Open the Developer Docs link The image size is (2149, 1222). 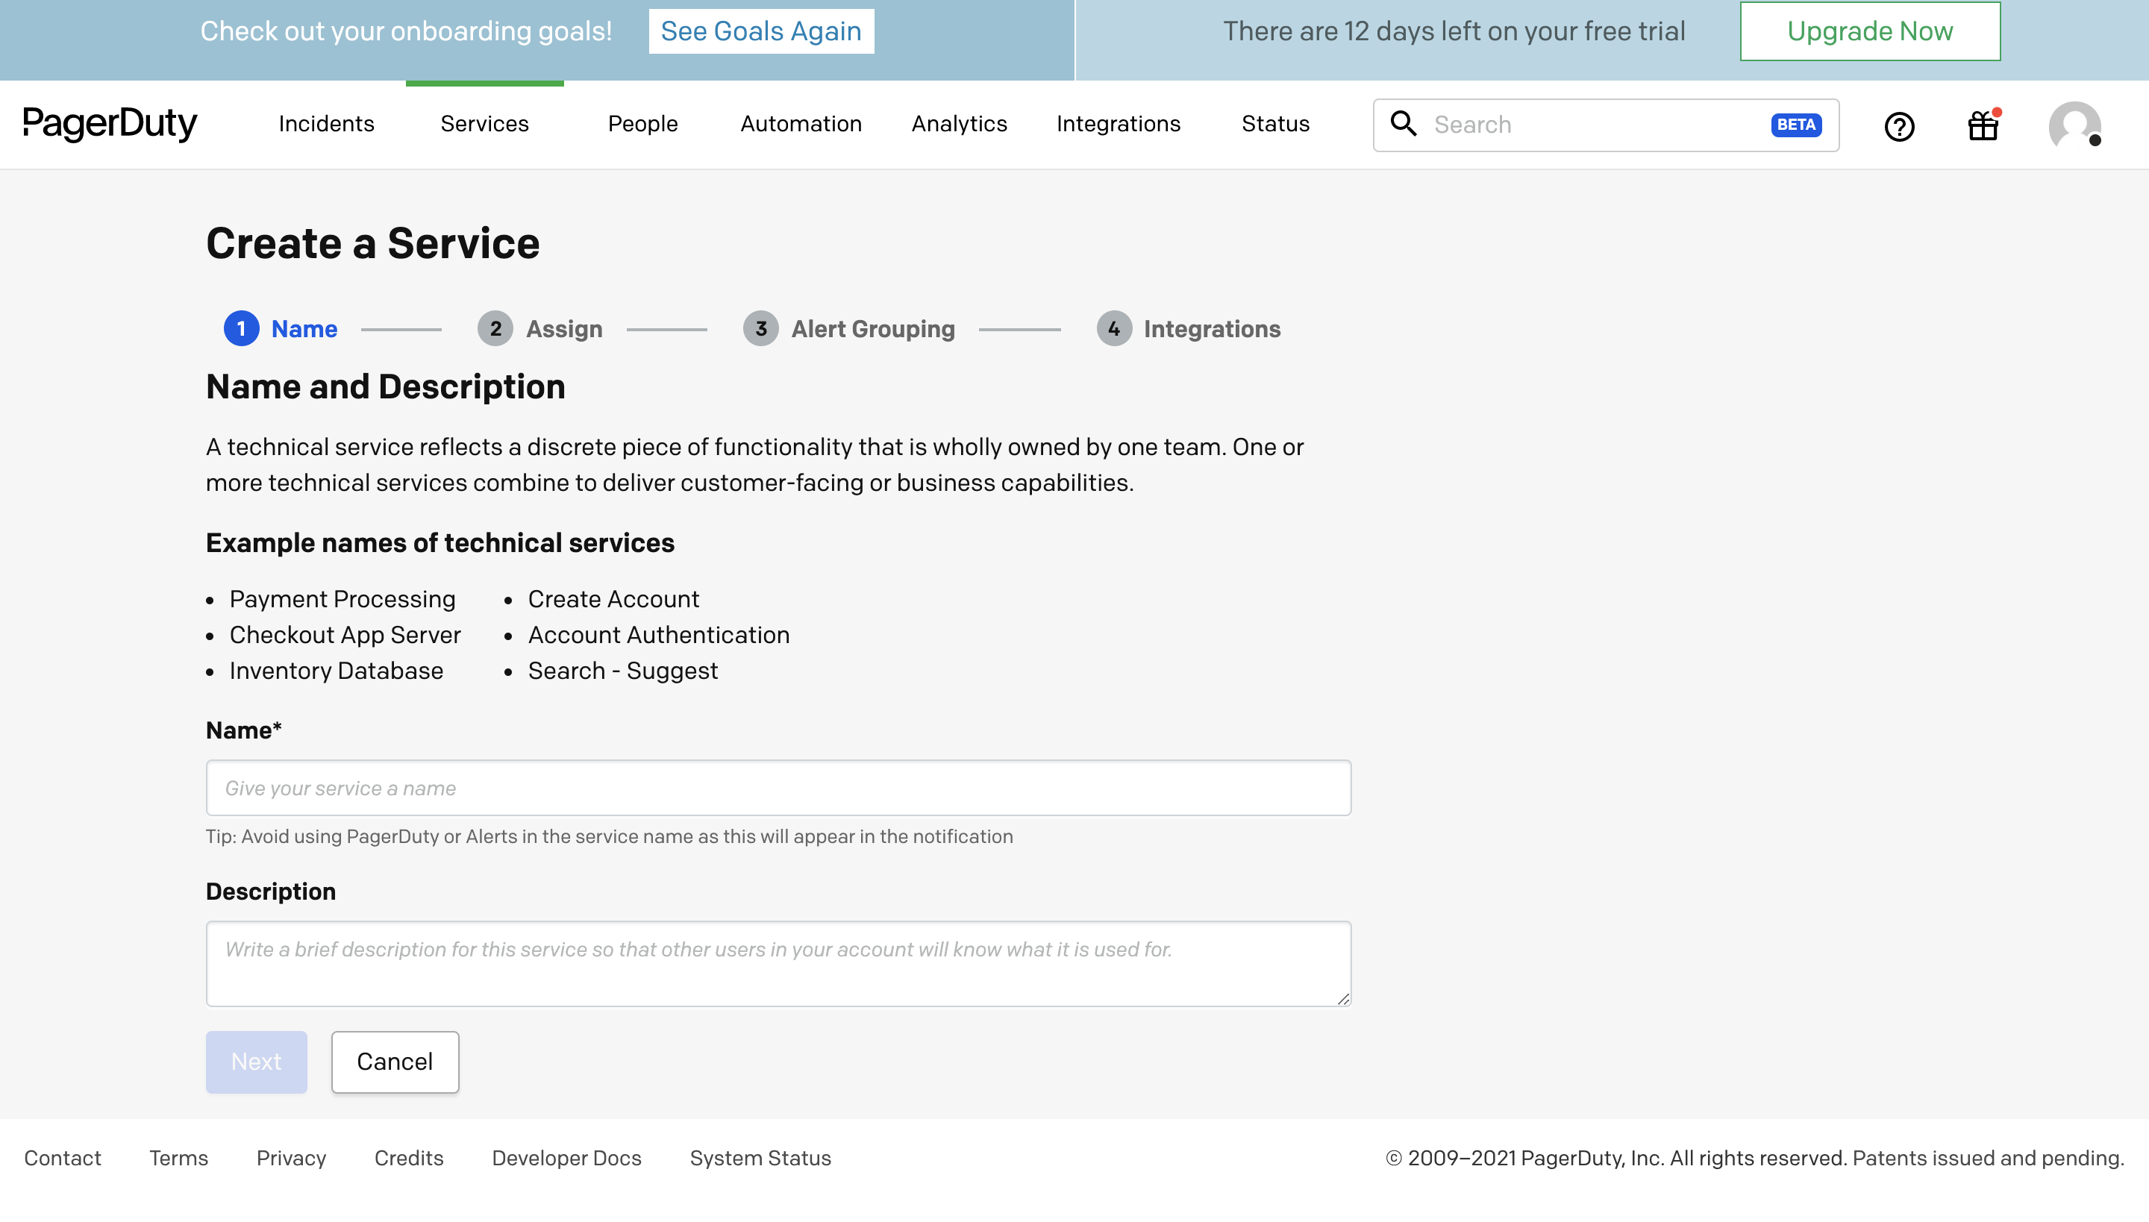click(566, 1158)
